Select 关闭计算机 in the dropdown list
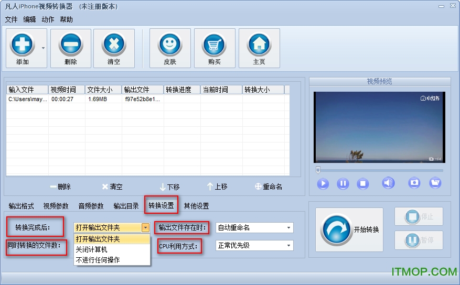 (112, 249)
